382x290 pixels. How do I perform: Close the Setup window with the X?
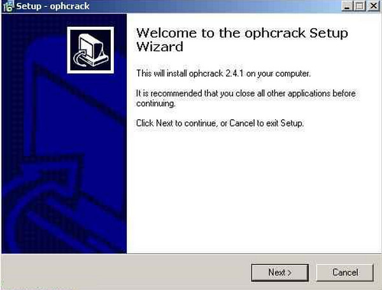[373, 6]
